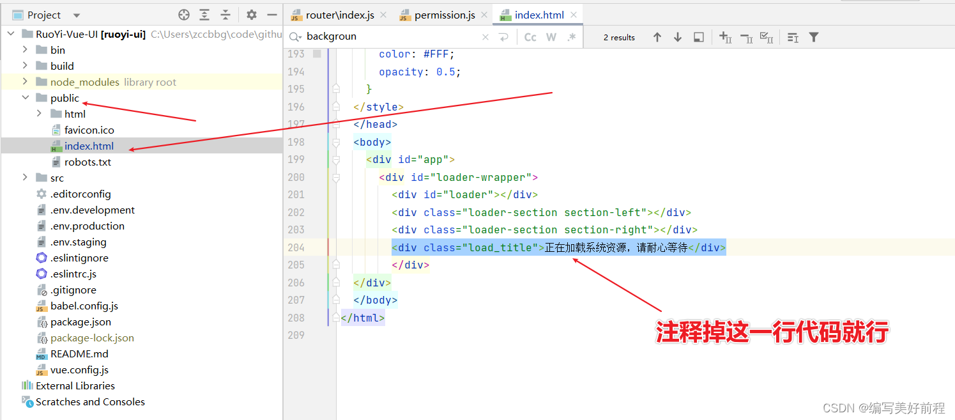Open .editorconfig file

tap(80, 194)
